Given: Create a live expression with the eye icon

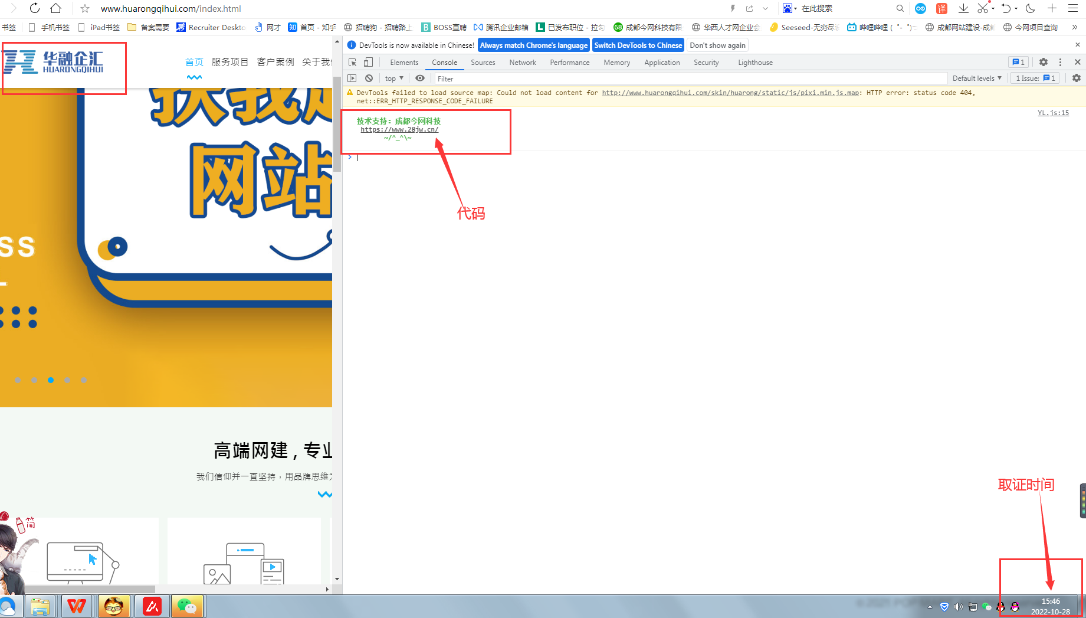Looking at the screenshot, I should click(419, 78).
